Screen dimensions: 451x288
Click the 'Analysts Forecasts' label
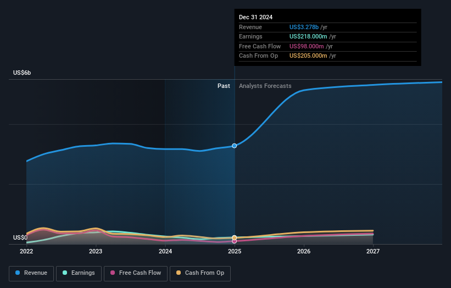(x=265, y=86)
